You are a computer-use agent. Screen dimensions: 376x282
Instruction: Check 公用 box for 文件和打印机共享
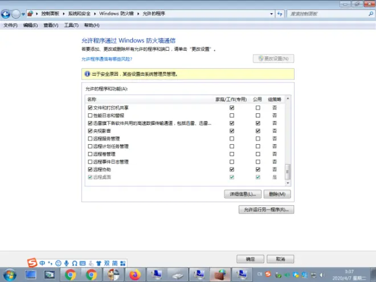pyautogui.click(x=258, y=108)
